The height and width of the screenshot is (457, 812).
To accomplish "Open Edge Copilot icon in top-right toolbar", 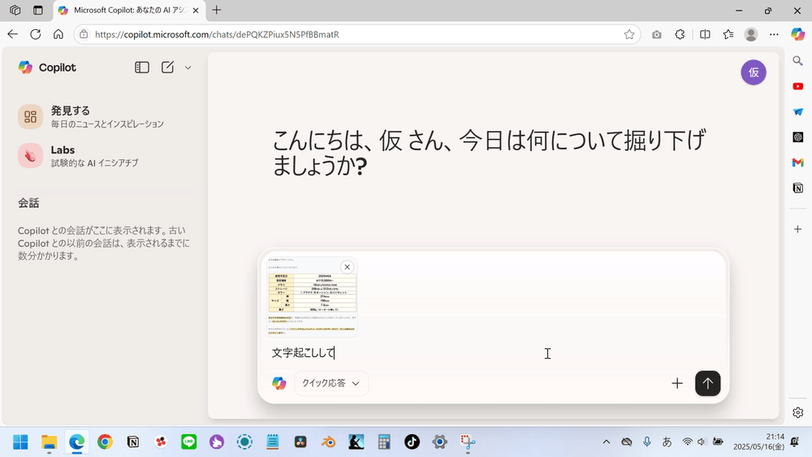I will pos(797,34).
